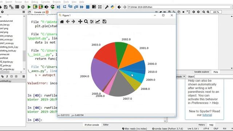Select primes.txt in file list
Screen dimensions: 233x131
click(5, 54)
